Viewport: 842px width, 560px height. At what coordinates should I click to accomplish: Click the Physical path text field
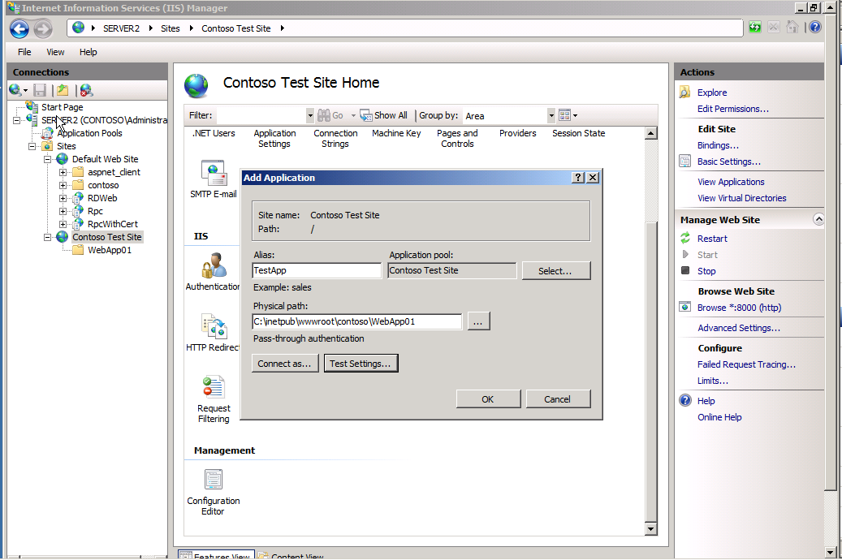click(x=357, y=321)
